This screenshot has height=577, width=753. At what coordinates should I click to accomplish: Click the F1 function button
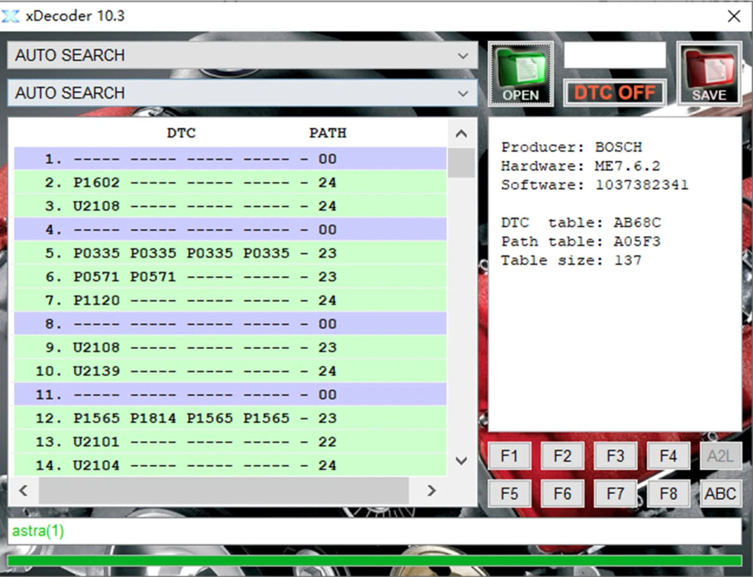509,456
